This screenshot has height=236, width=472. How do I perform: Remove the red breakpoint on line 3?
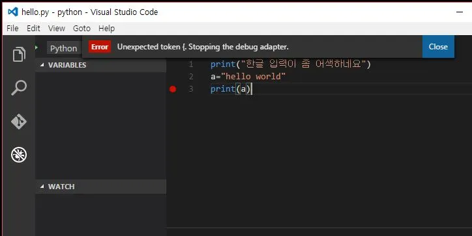(x=173, y=89)
